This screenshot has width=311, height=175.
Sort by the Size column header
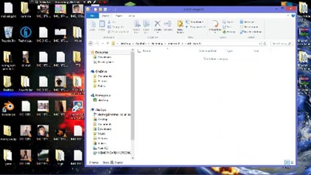pyautogui.click(x=256, y=51)
